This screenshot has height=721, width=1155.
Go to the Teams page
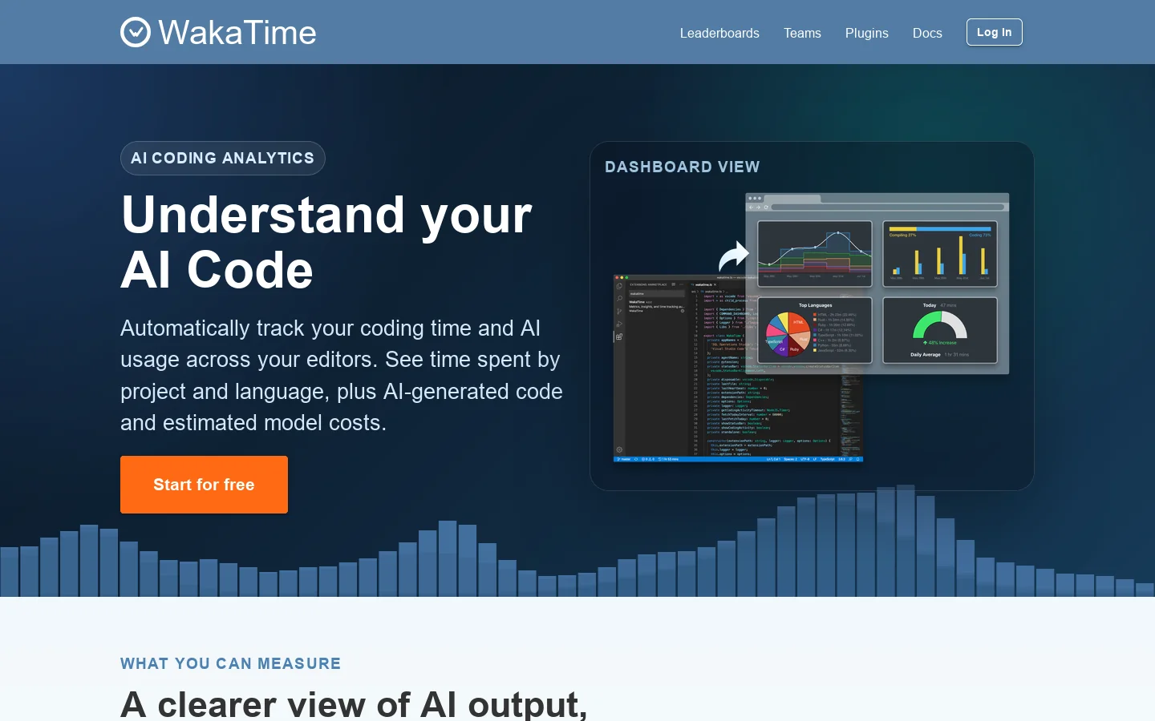click(x=802, y=33)
